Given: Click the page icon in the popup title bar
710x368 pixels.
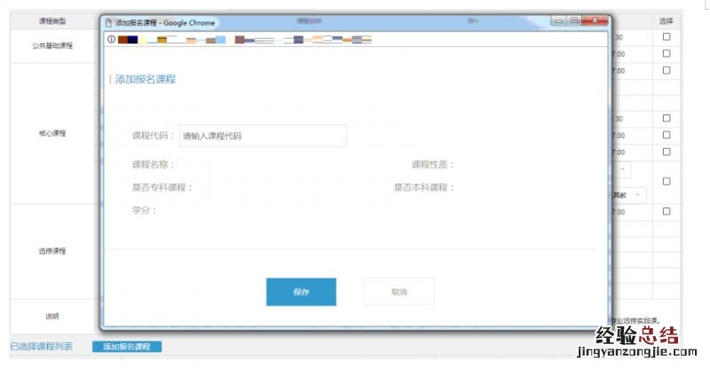Looking at the screenshot, I should click(108, 23).
